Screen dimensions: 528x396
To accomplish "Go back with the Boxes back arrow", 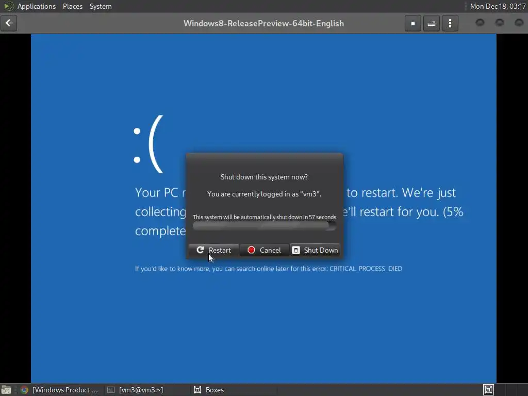I will pos(9,23).
